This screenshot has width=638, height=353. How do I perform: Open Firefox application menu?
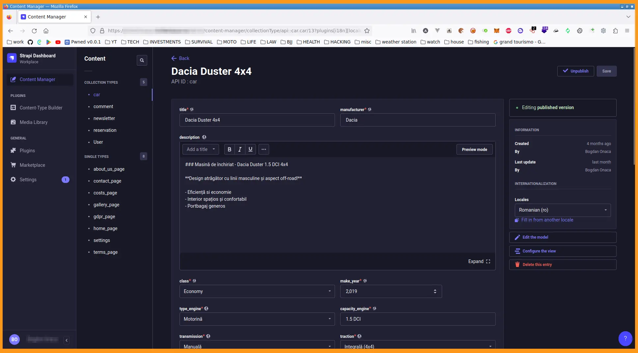pos(627,31)
